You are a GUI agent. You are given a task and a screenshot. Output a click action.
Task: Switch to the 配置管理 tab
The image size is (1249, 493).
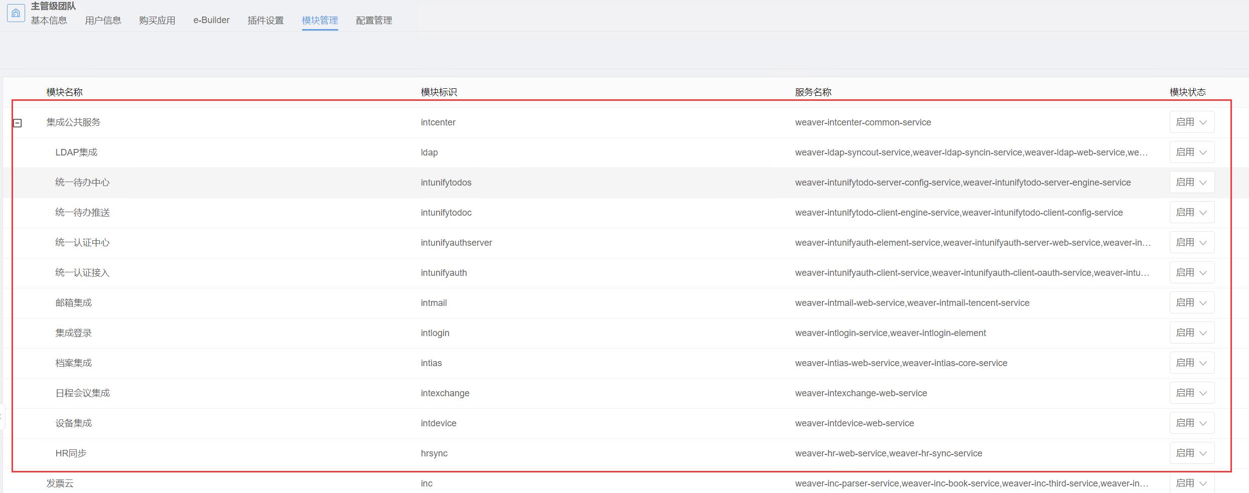click(x=374, y=21)
